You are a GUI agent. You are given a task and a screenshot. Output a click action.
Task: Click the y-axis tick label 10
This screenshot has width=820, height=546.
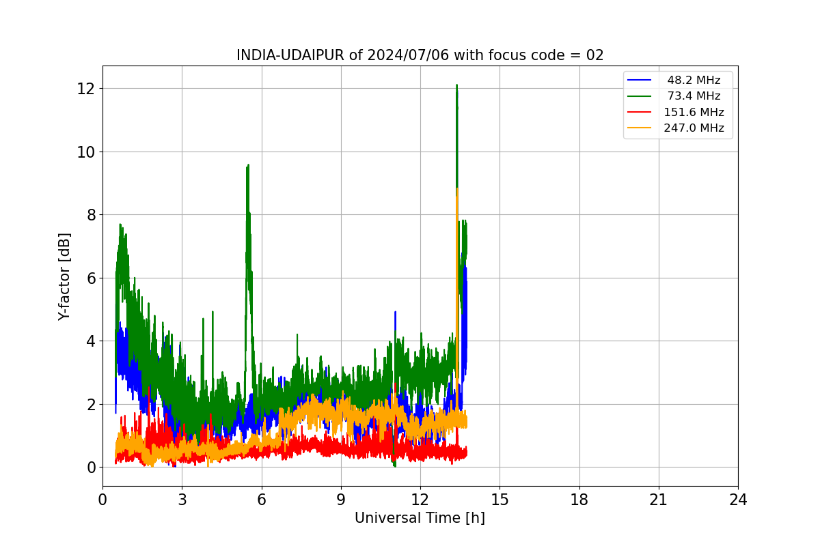click(85, 152)
